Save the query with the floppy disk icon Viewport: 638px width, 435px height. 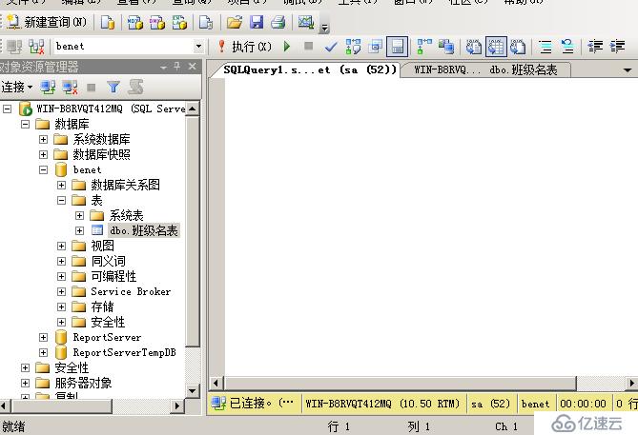coord(257,22)
